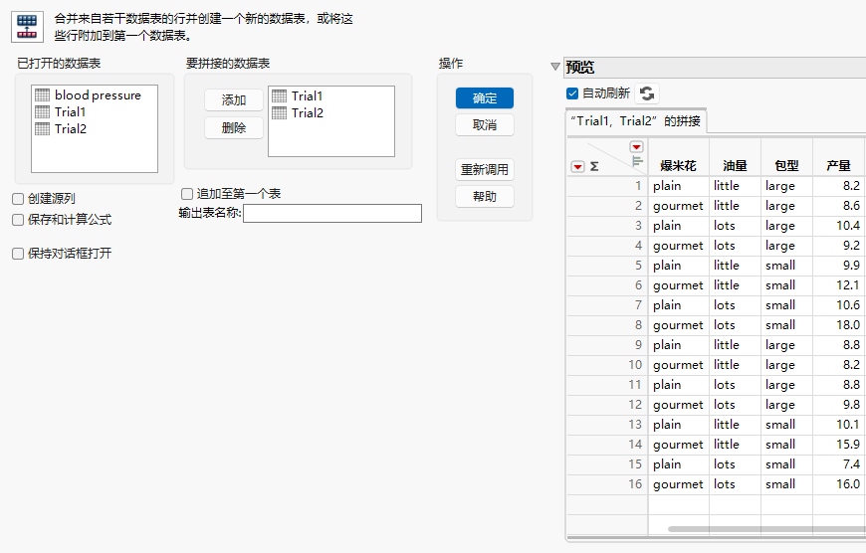Click the 油量 column header
The image size is (866, 553).
click(x=736, y=165)
